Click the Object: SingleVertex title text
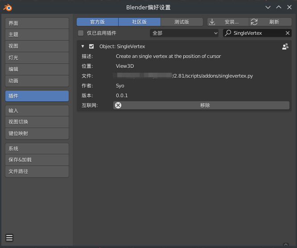This screenshot has width=297, height=248. pos(122,46)
